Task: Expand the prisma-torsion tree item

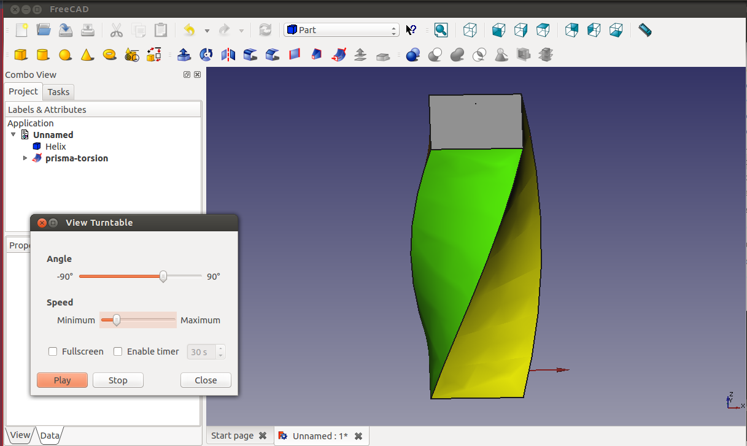Action: coord(25,158)
